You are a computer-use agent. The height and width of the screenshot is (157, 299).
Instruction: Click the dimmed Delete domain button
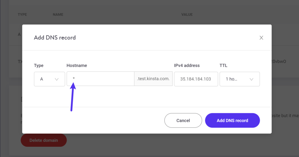click(44, 140)
